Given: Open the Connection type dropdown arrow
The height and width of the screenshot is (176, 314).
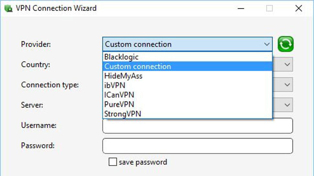Looking at the screenshot, I should [x=287, y=85].
